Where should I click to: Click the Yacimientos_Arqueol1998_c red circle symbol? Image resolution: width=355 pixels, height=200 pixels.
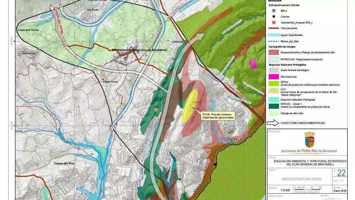coord(274,23)
